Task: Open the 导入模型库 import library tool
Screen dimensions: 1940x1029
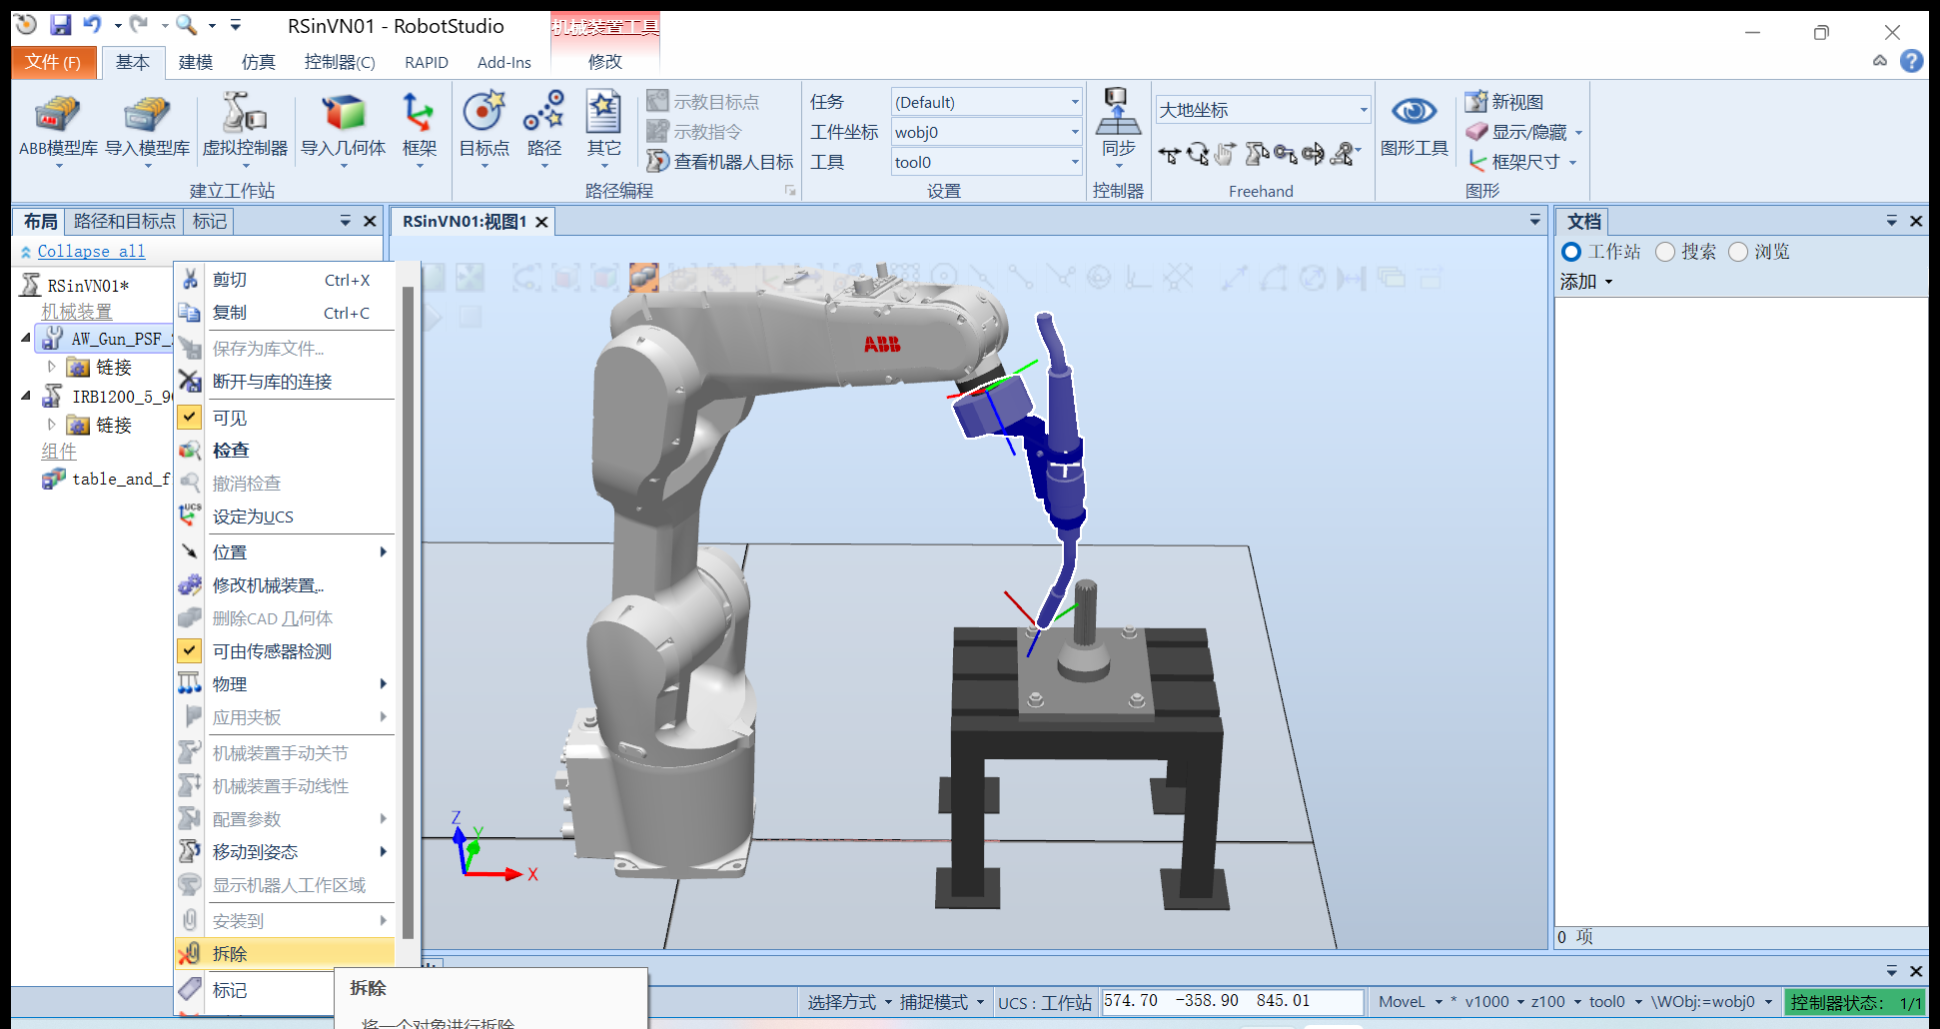Action: [147, 115]
